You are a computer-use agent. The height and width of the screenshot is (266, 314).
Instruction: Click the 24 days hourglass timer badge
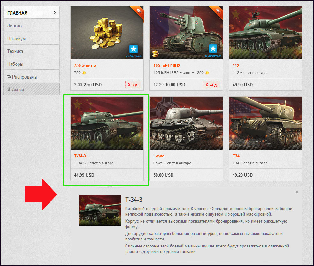(x=211, y=85)
